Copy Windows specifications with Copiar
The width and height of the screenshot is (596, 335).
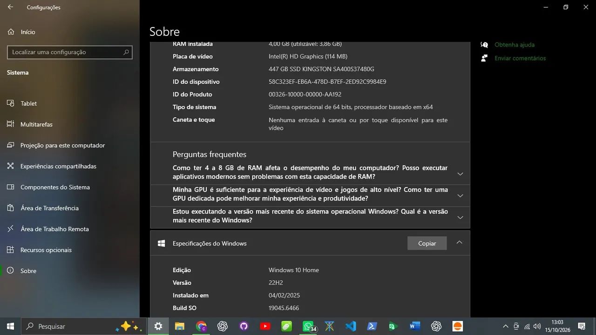point(427,243)
